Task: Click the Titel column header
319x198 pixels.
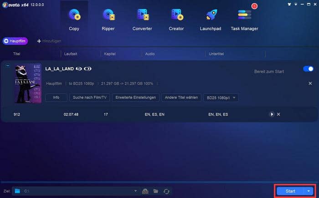Action: [x=17, y=54]
